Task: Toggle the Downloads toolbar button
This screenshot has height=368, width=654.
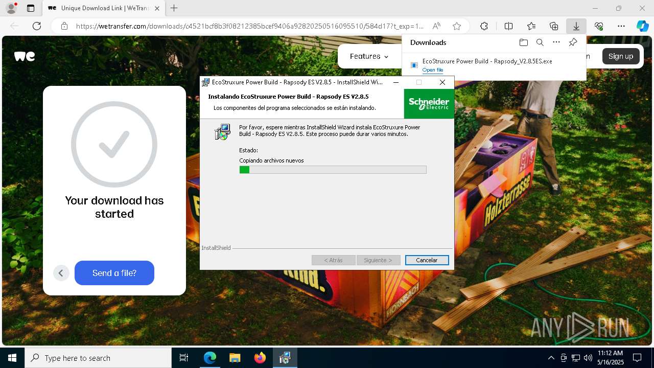Action: click(x=576, y=26)
